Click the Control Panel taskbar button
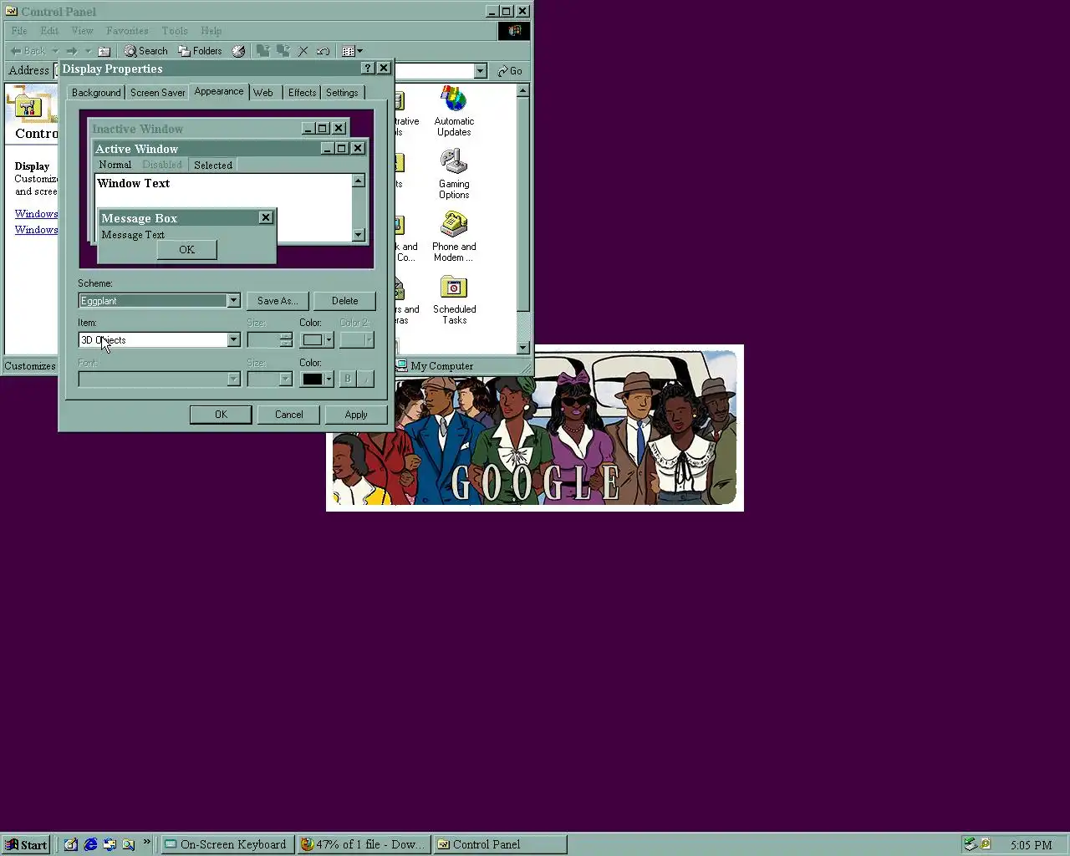The image size is (1070, 856). pyautogui.click(x=500, y=844)
